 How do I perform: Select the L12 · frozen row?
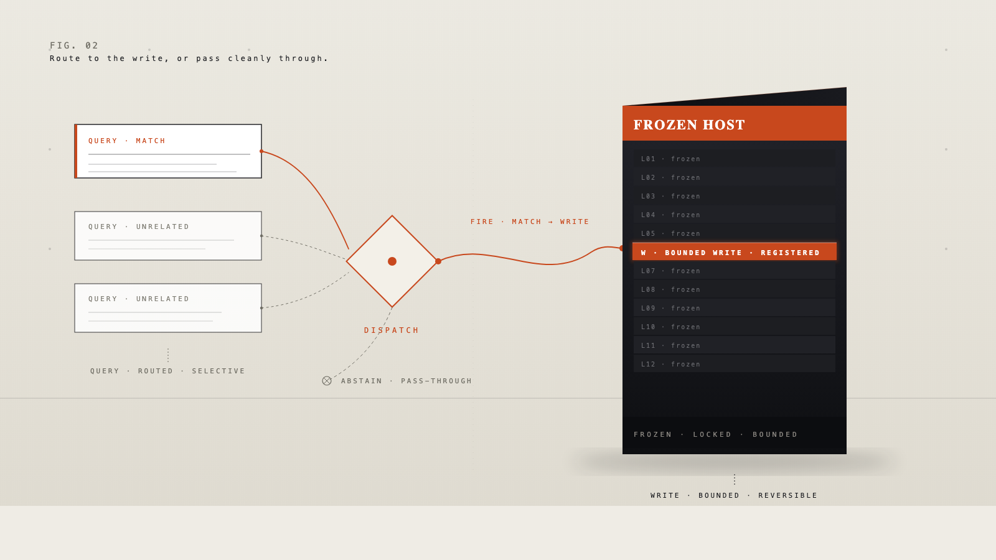click(735, 363)
